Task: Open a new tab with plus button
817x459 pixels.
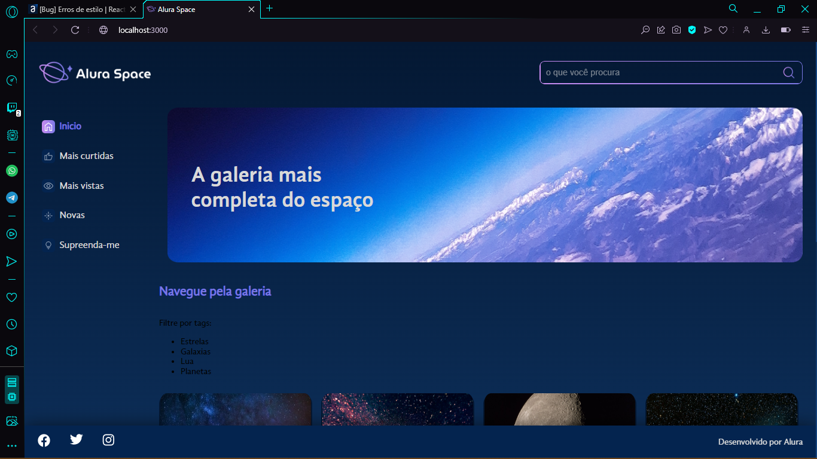Action: click(269, 8)
